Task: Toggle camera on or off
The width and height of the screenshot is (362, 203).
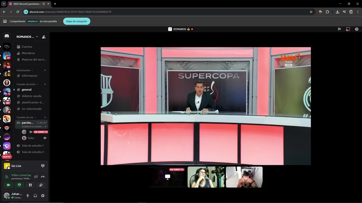Action: click(8, 185)
